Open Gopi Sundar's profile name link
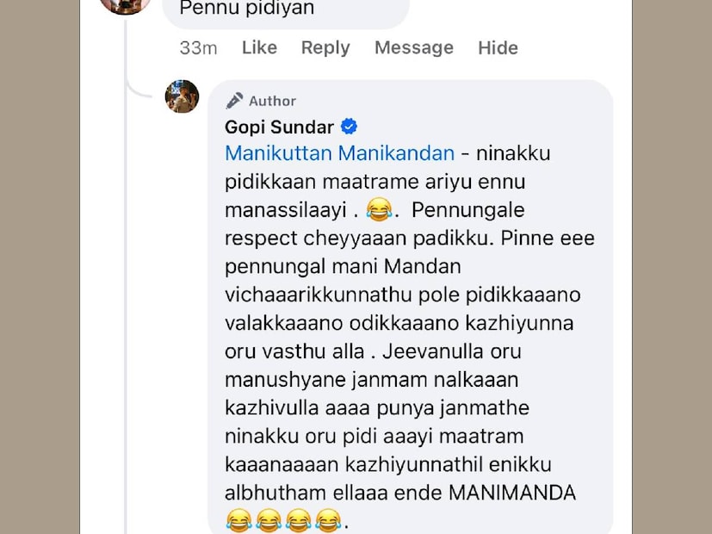This screenshot has width=712, height=534. pos(279,127)
